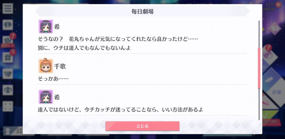Open the trophy goals icon
The height and width of the screenshot is (139, 285).
pos(8,90)
